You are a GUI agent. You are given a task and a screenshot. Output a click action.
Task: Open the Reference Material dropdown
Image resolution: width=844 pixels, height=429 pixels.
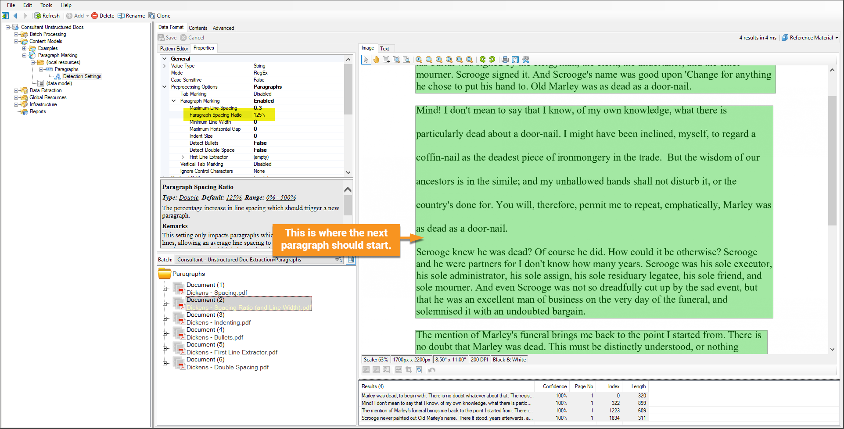coord(810,38)
